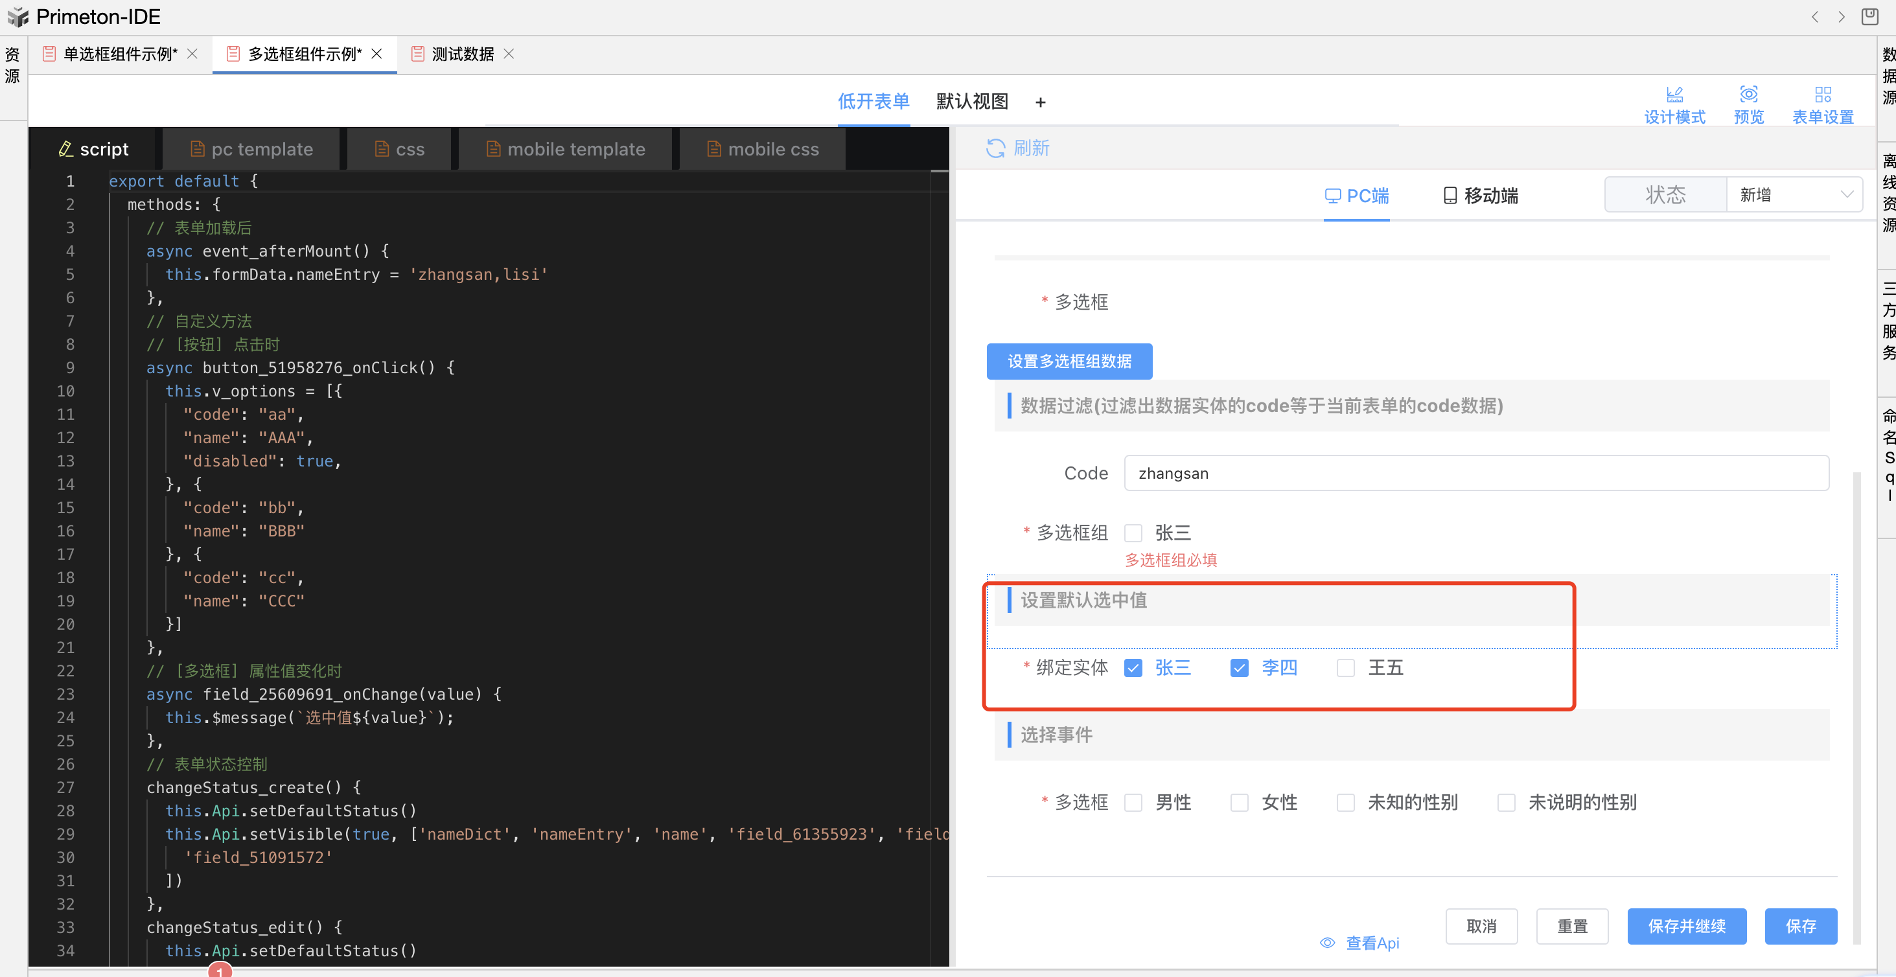Click the 刷新 refresh icon
The height and width of the screenshot is (977, 1896).
coord(995,148)
